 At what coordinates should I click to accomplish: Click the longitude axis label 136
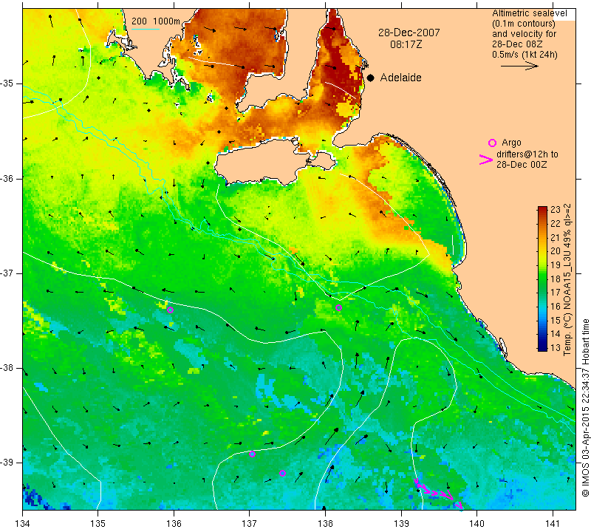[x=174, y=523]
